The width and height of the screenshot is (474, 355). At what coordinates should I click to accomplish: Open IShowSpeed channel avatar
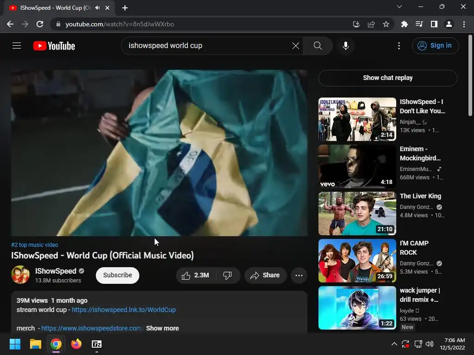[x=20, y=275]
